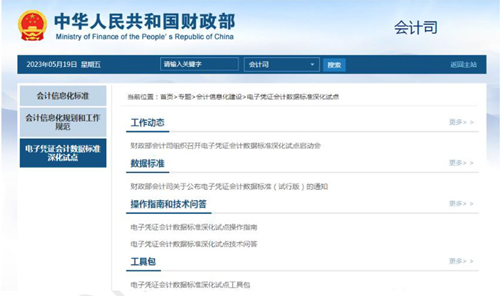
Task: Click the 操作指南和技术问答 section heading
Action: coord(168,204)
